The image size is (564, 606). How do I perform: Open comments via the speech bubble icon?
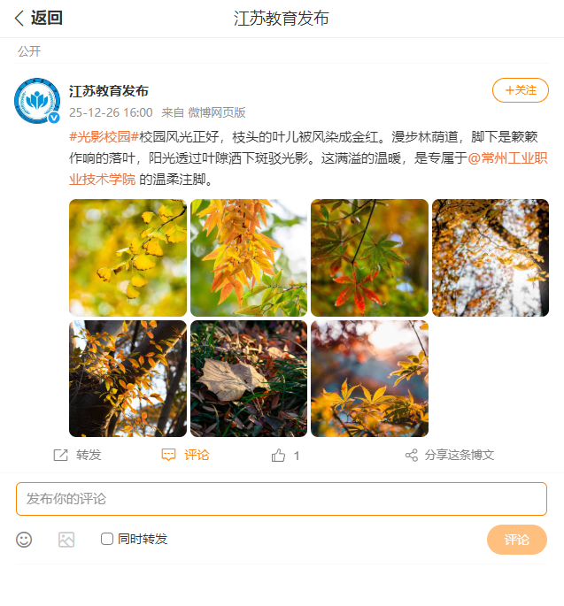point(168,456)
